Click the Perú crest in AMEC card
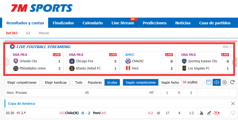238x120 pixels. (128, 68)
